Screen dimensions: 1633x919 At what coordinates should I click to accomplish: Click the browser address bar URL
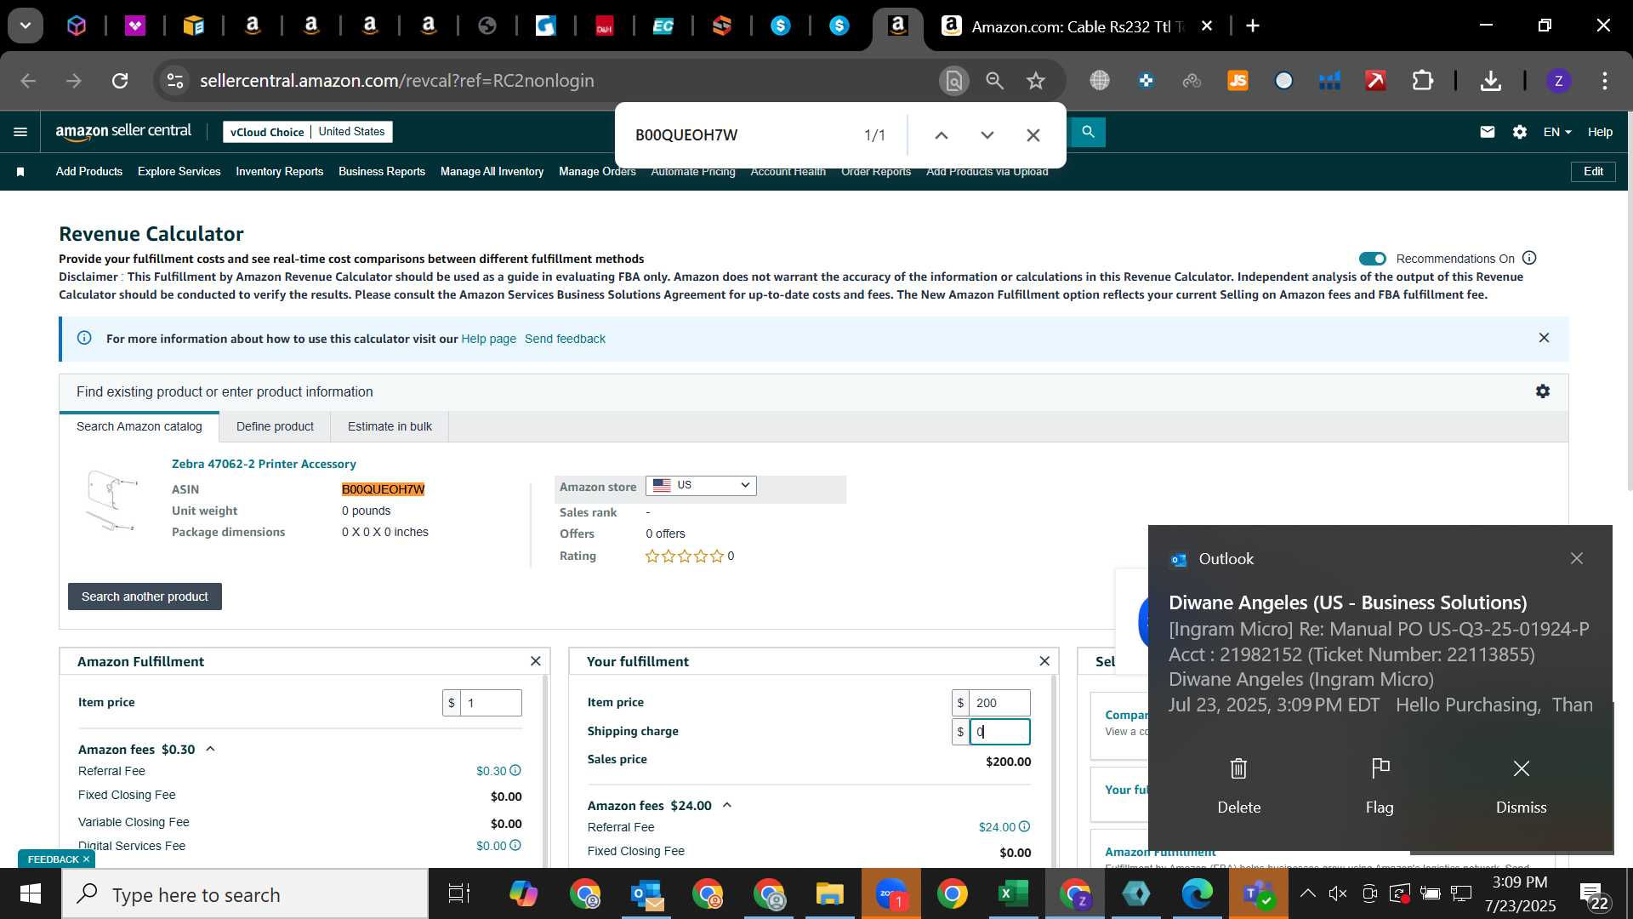396,81
